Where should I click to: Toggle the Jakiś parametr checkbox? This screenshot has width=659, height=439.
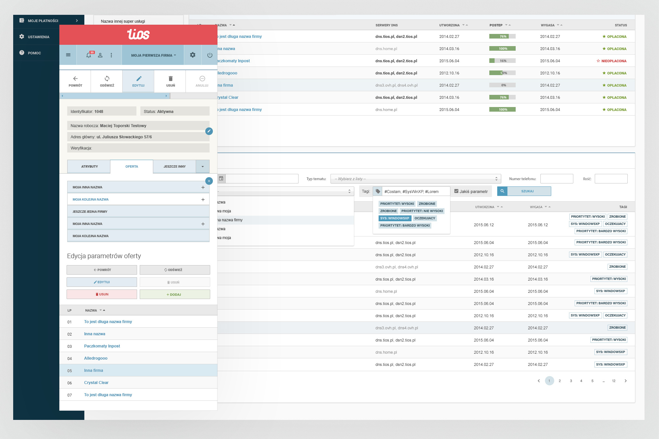click(x=456, y=191)
